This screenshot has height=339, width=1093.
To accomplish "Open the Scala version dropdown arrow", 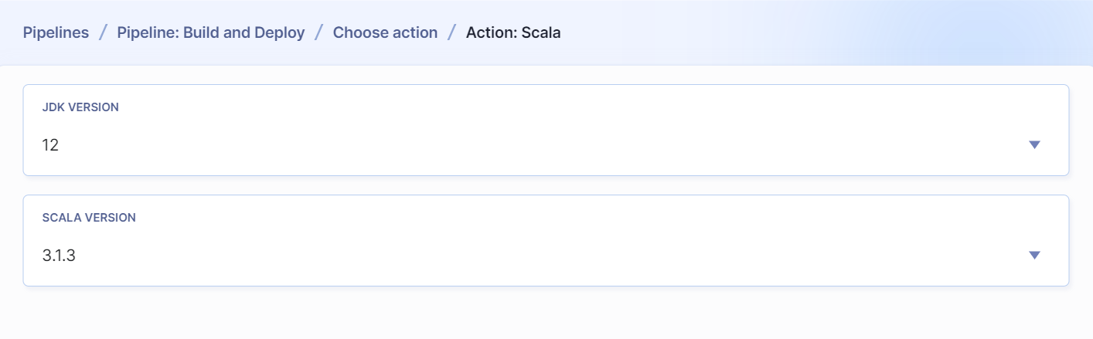I will point(1035,255).
